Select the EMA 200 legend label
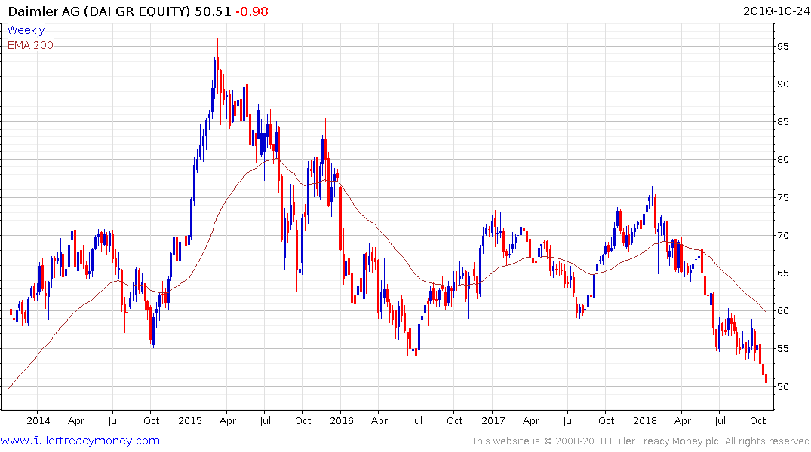 pos(30,45)
